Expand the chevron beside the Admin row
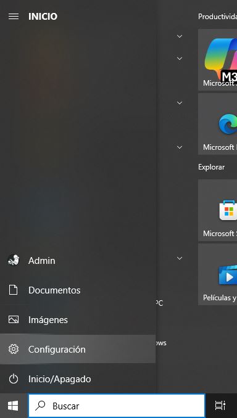This screenshot has width=237, height=418. (180, 258)
